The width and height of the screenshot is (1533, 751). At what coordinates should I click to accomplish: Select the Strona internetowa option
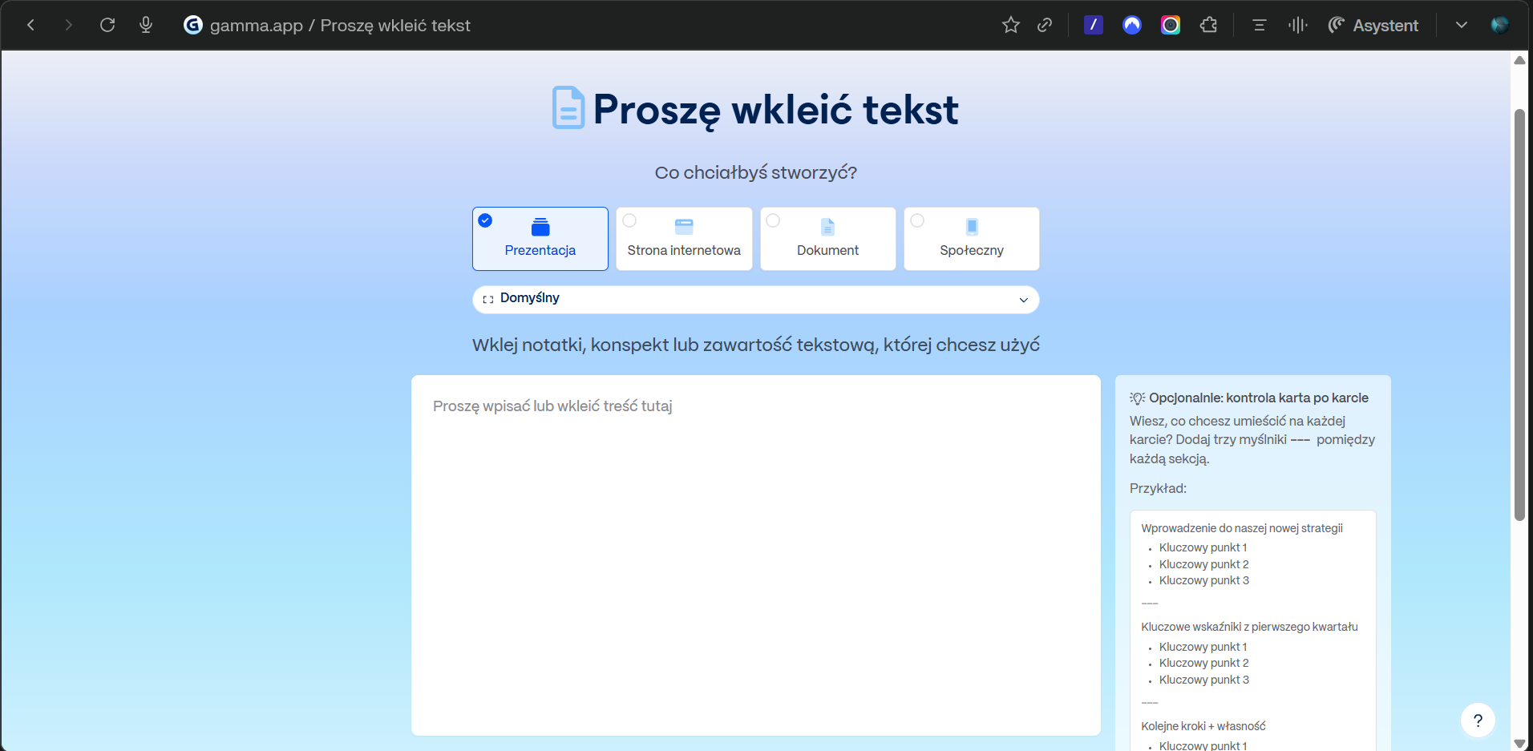[684, 239]
